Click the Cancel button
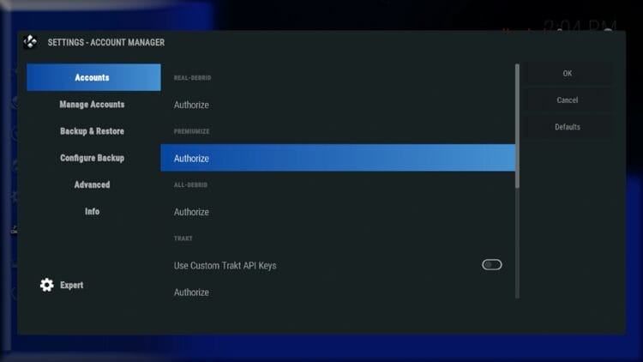 [x=568, y=100]
